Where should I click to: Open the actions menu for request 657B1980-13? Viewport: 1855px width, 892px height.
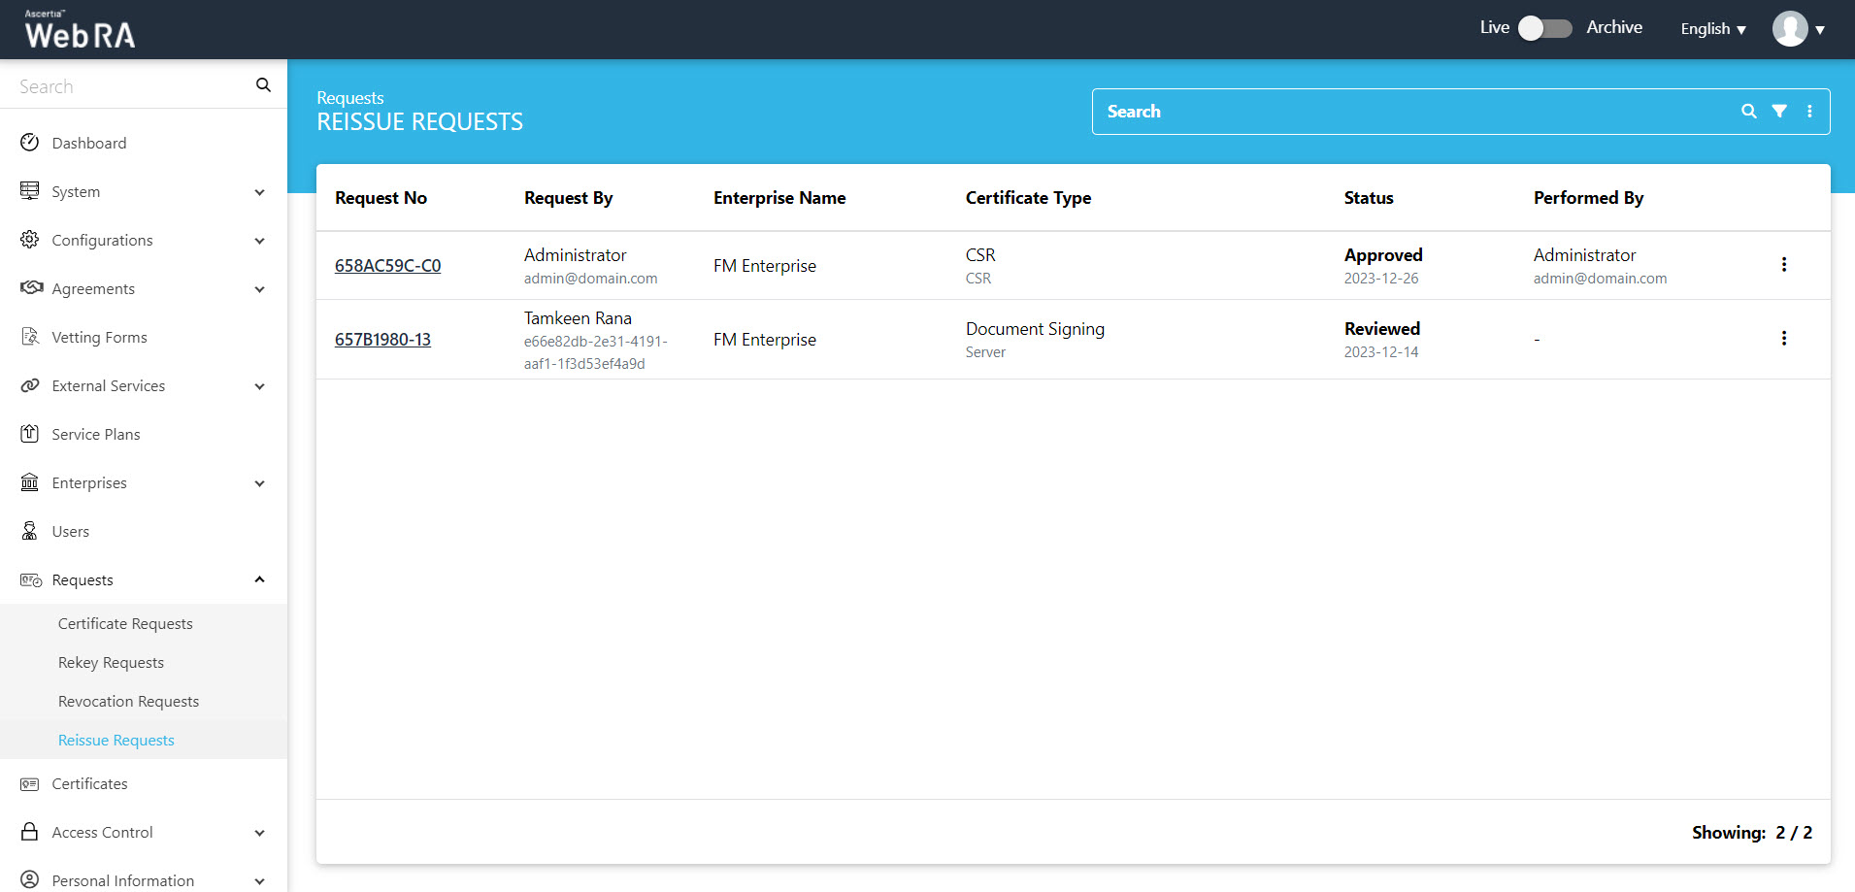pyautogui.click(x=1783, y=339)
